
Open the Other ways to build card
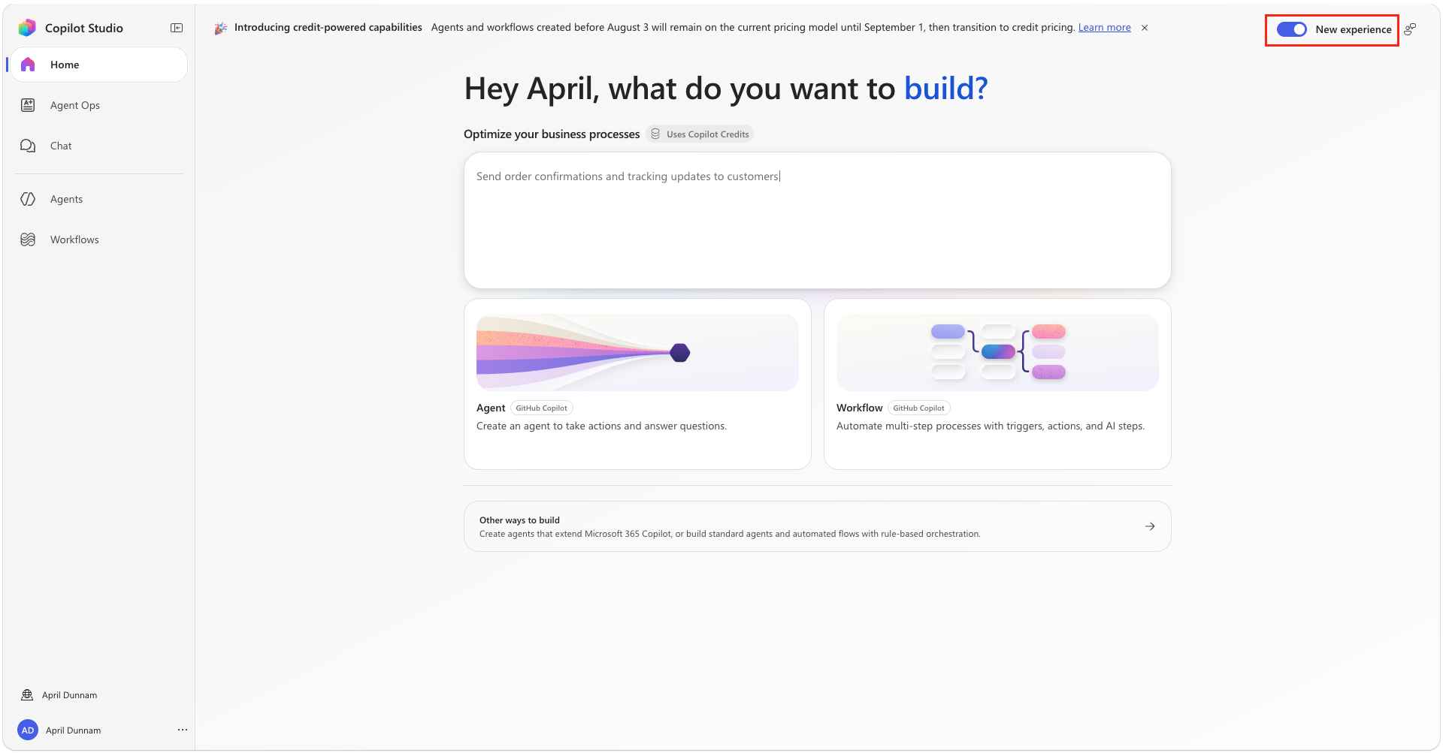point(817,526)
